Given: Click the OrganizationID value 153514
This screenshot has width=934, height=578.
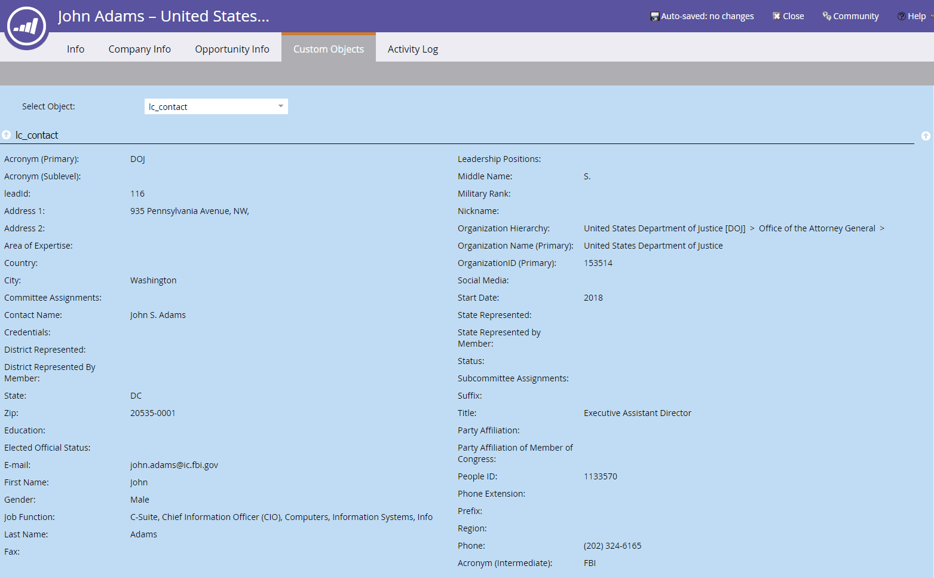Looking at the screenshot, I should click(x=598, y=263).
